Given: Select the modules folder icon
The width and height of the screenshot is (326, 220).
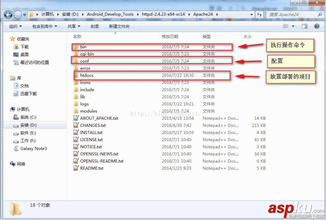Looking at the screenshot, I should [76, 111].
